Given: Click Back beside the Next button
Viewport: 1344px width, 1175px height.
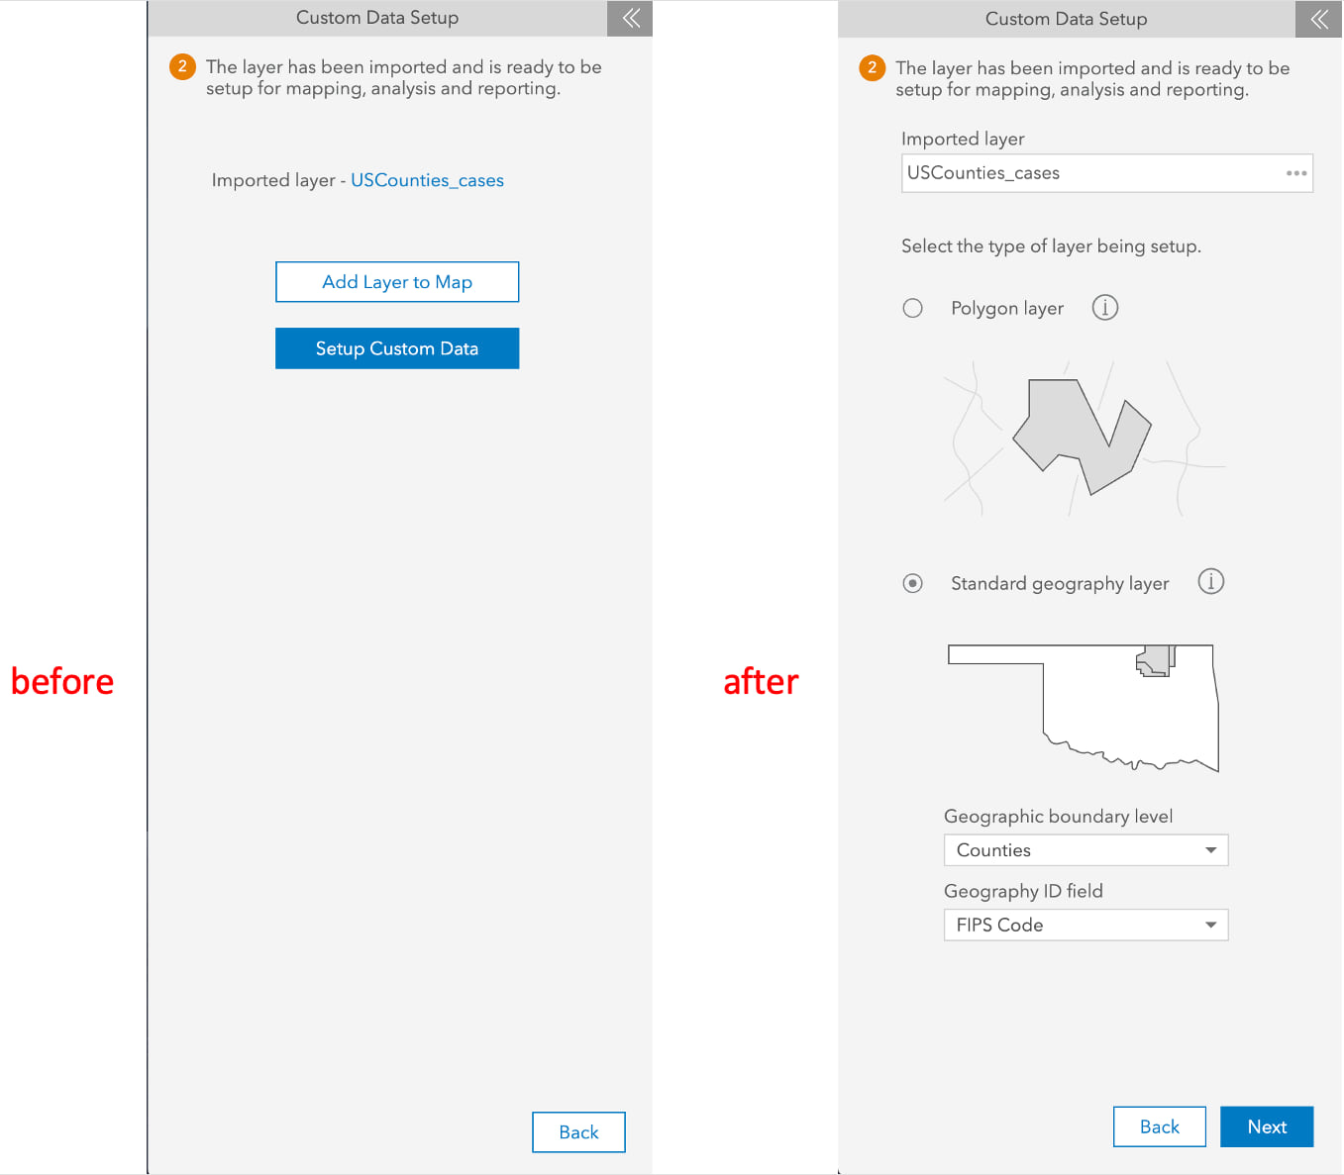Looking at the screenshot, I should tap(1159, 1126).
